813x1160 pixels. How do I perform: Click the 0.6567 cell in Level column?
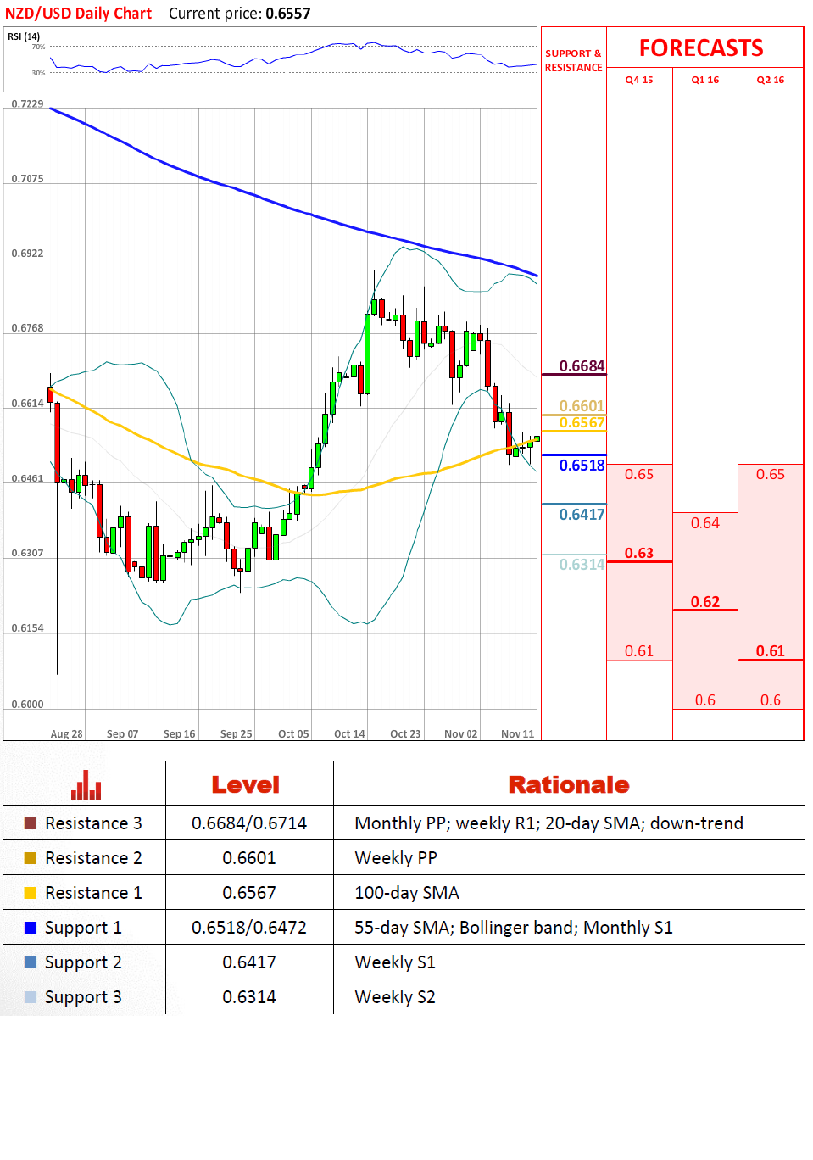pyautogui.click(x=249, y=893)
